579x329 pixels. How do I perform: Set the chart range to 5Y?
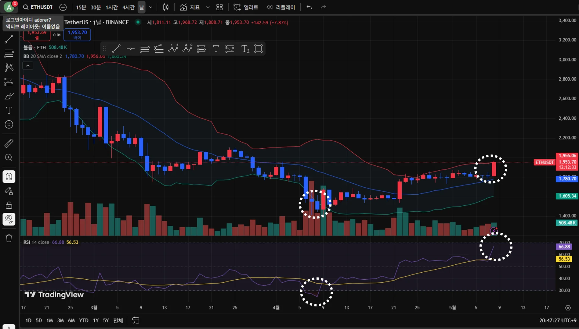(x=106, y=320)
